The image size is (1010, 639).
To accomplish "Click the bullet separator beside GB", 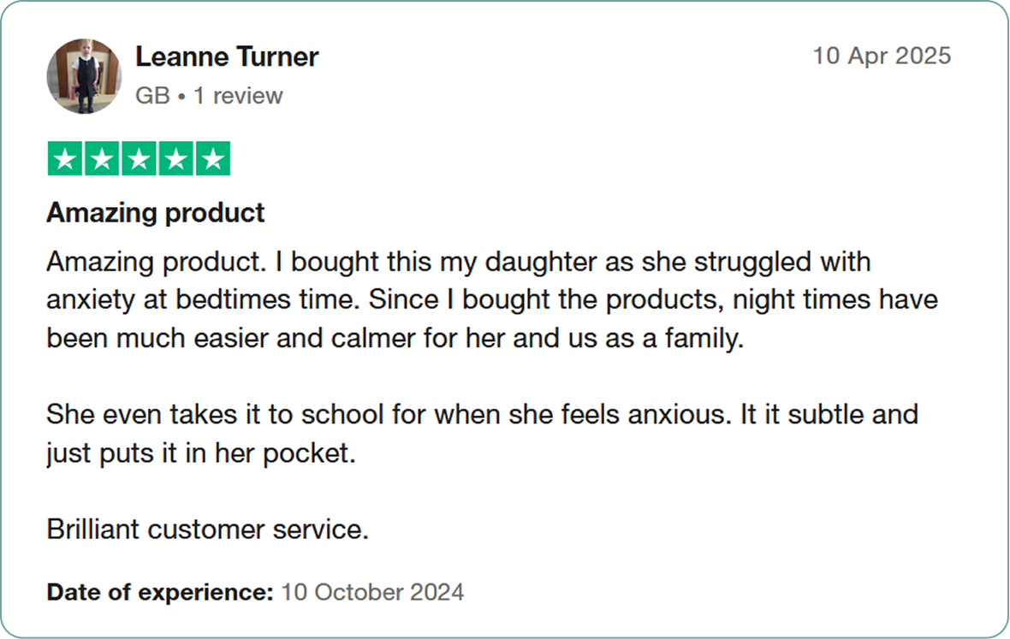I will 181,97.
